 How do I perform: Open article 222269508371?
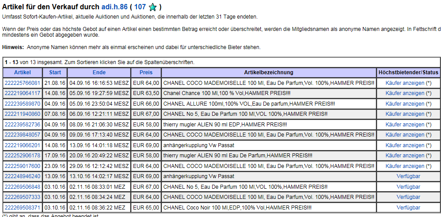[x=23, y=208]
